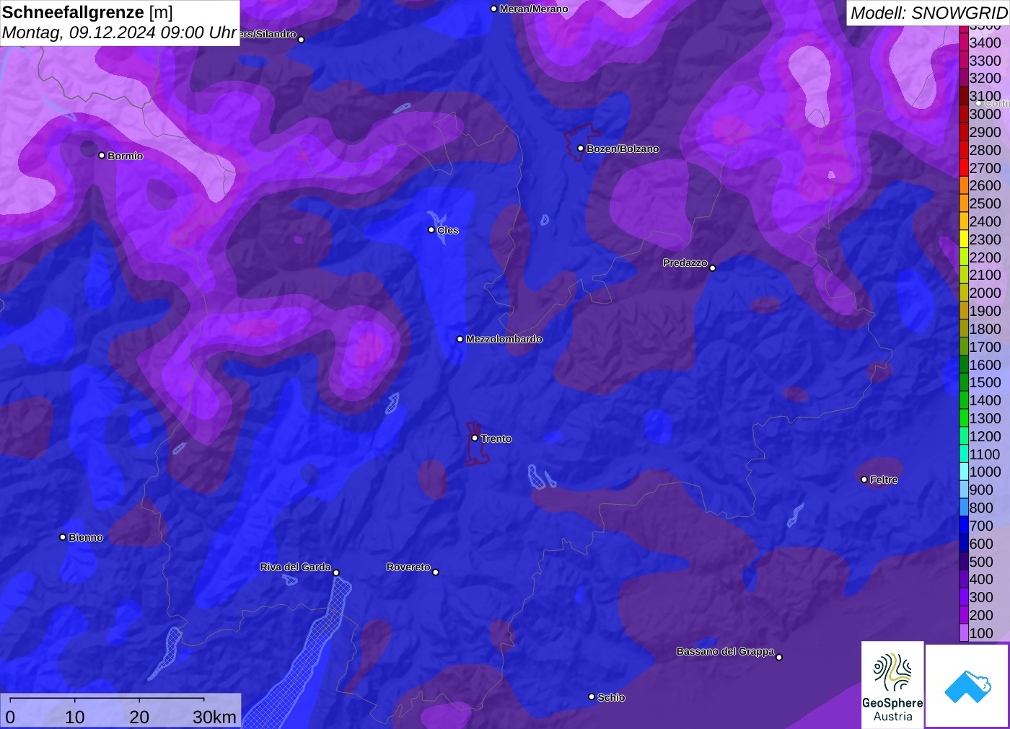Click the scale bar line

107,699
